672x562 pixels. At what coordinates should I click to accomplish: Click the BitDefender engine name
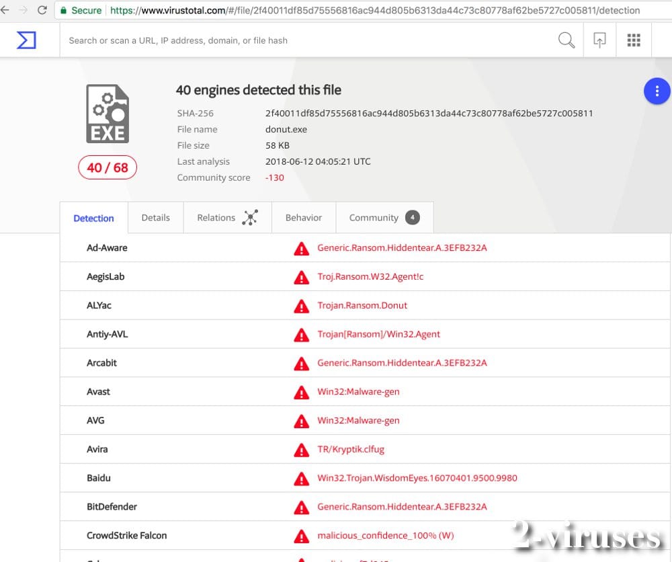point(112,506)
